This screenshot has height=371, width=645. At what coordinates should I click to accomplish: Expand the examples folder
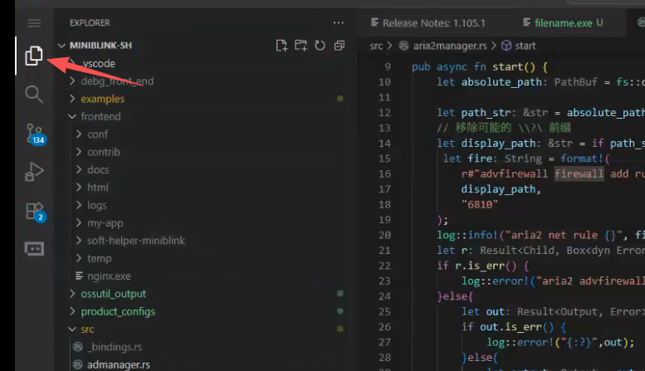[102, 99]
